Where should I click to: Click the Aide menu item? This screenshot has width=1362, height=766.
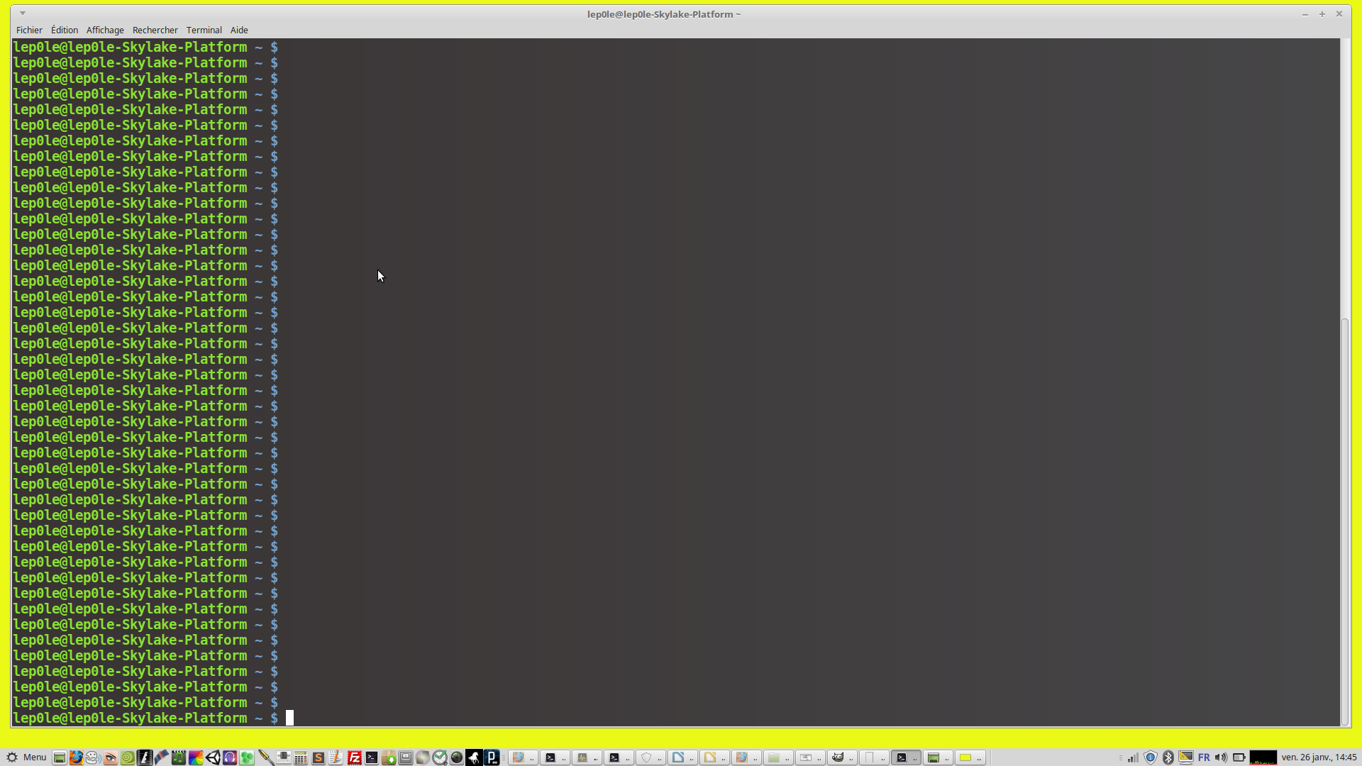click(x=239, y=30)
